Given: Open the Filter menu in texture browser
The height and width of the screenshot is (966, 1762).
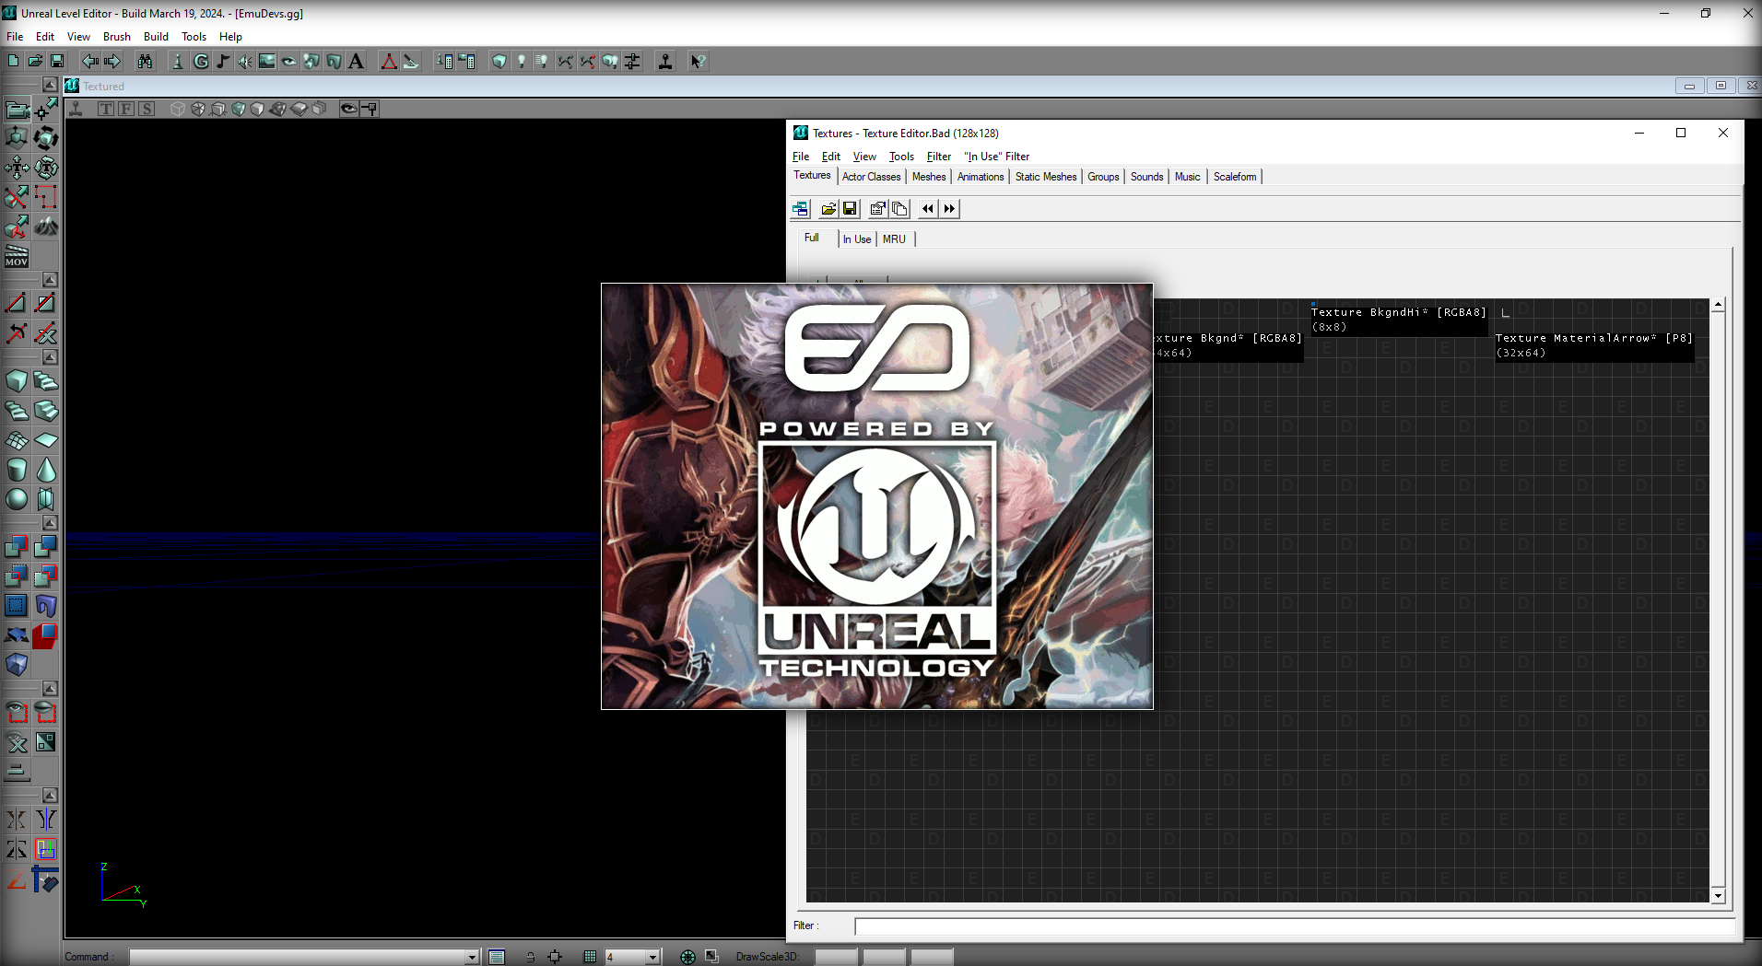Looking at the screenshot, I should pyautogui.click(x=938, y=157).
